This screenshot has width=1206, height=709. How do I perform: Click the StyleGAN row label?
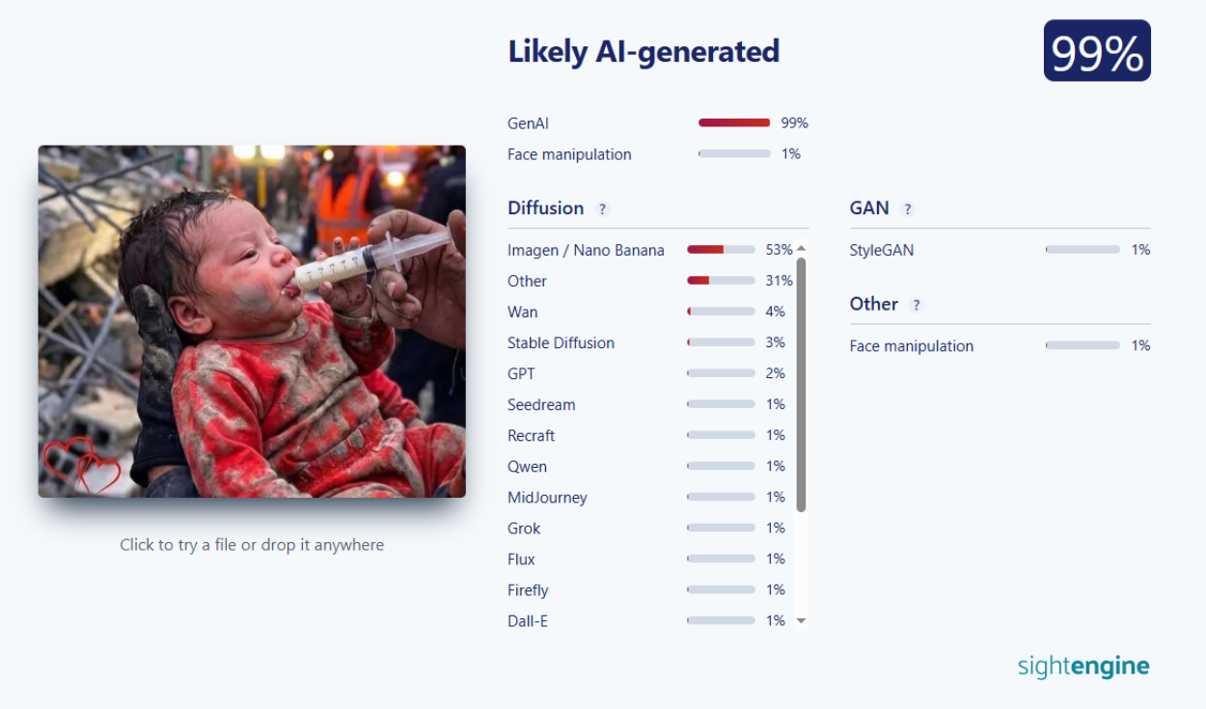(x=882, y=251)
